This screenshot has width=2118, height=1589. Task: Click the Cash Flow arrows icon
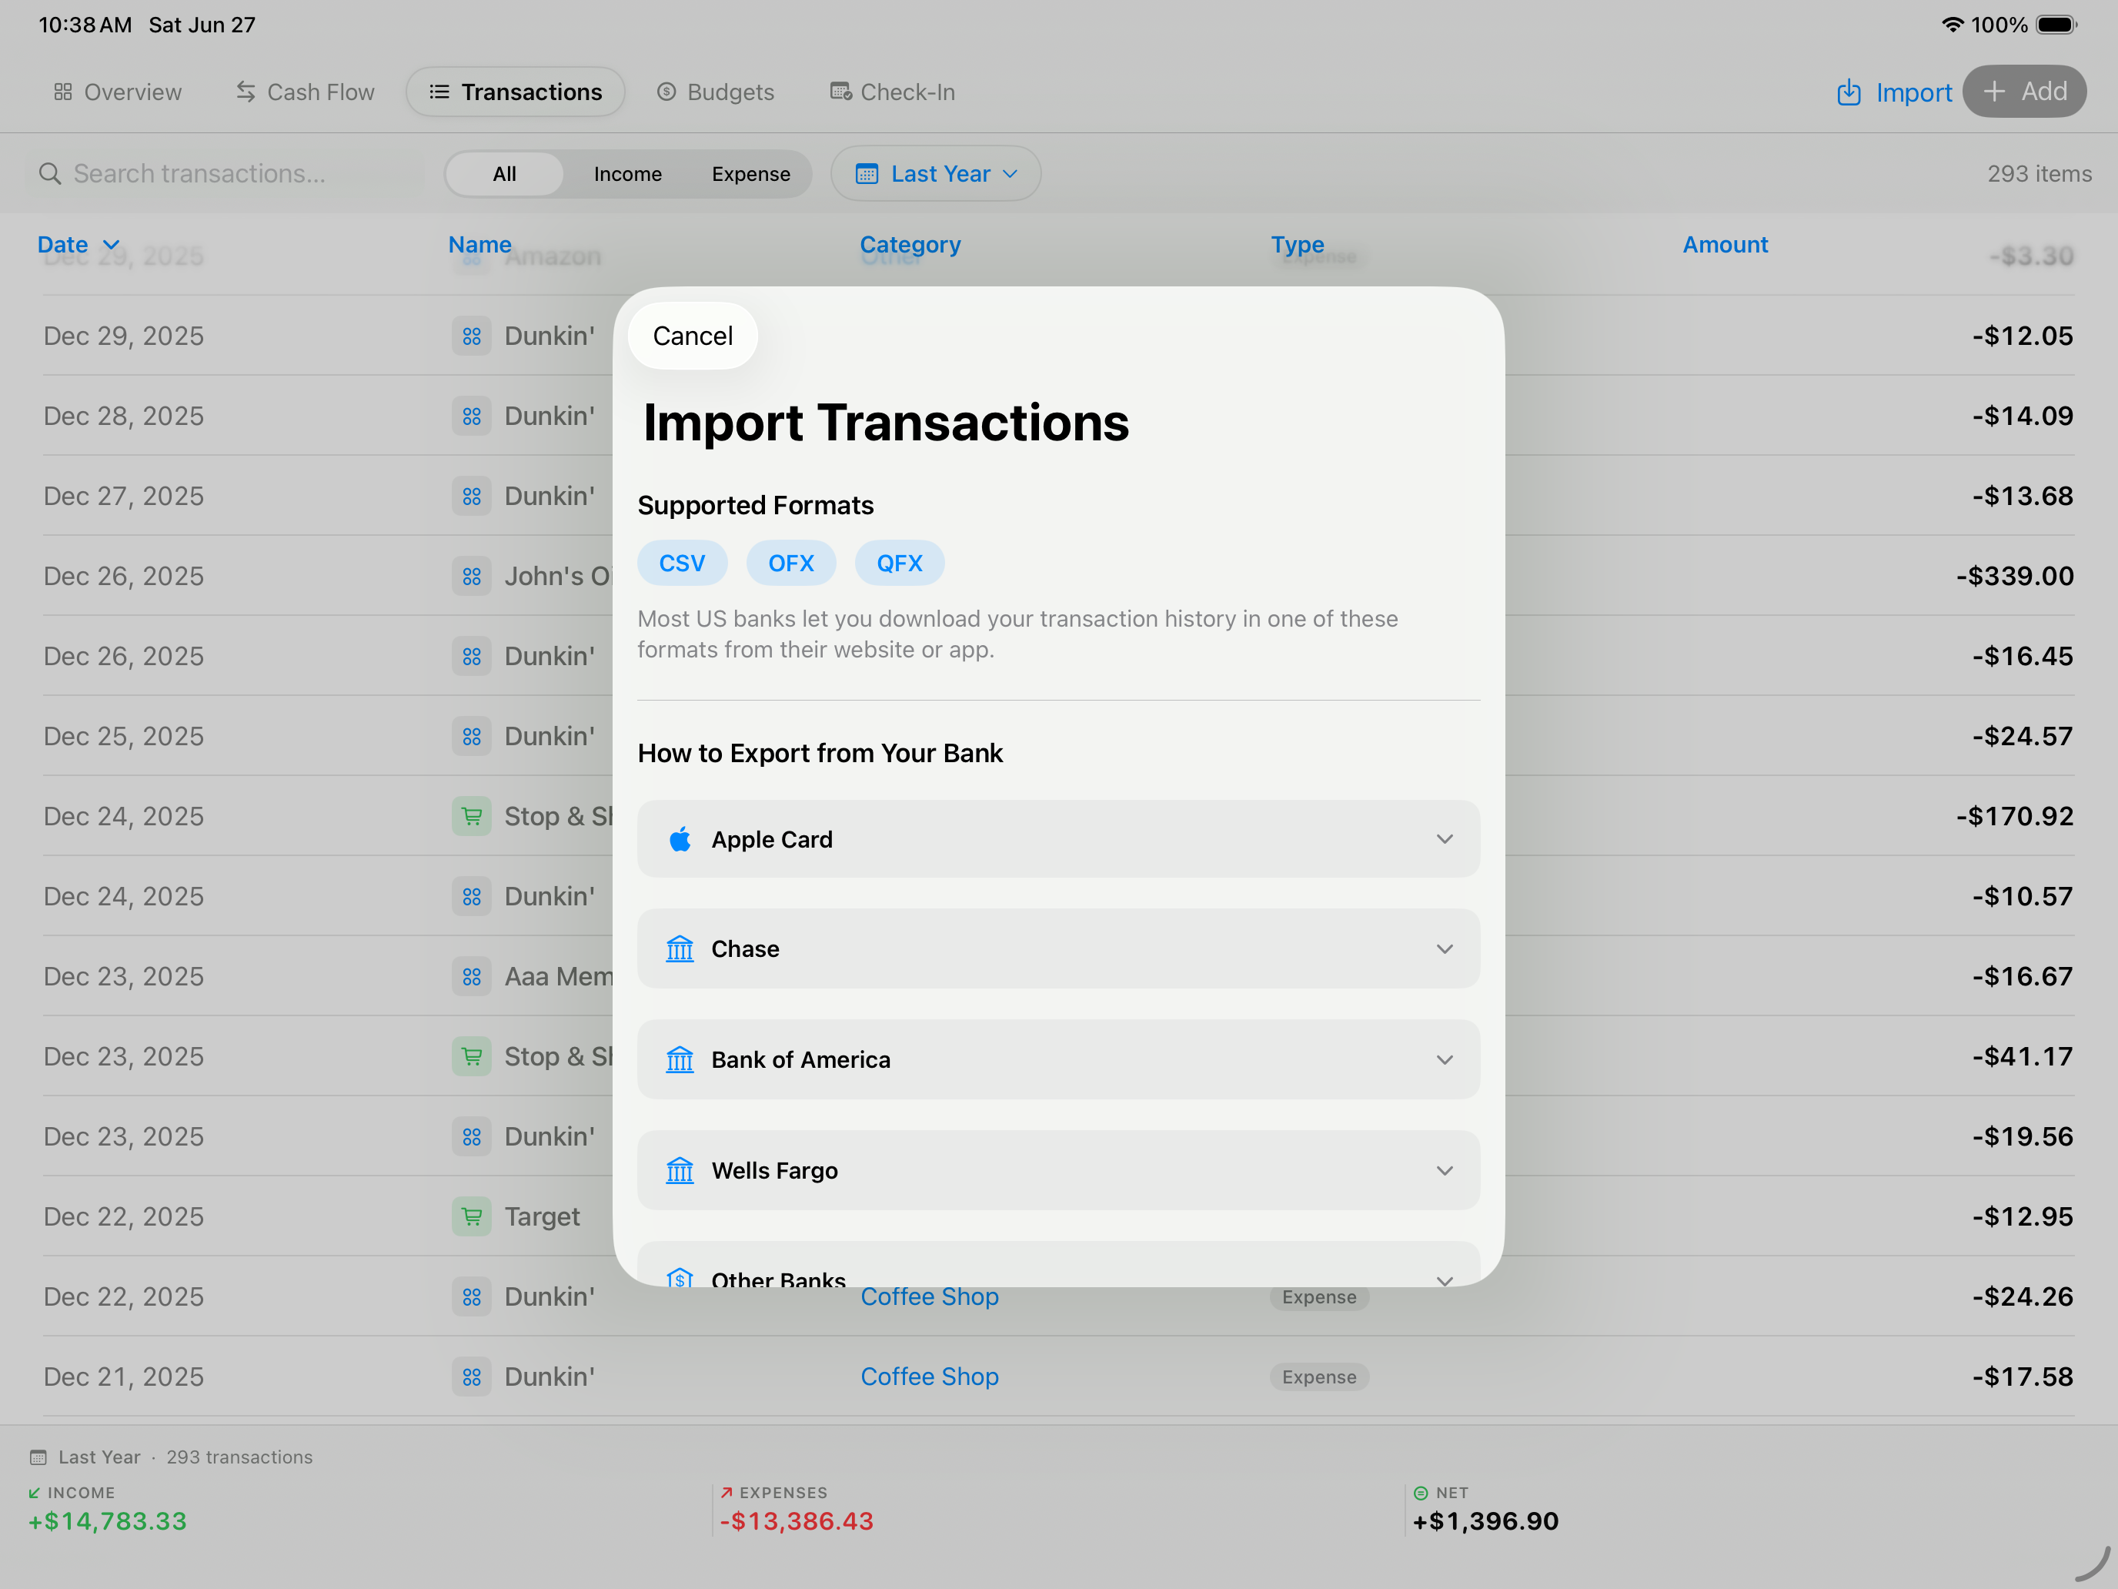[x=246, y=92]
